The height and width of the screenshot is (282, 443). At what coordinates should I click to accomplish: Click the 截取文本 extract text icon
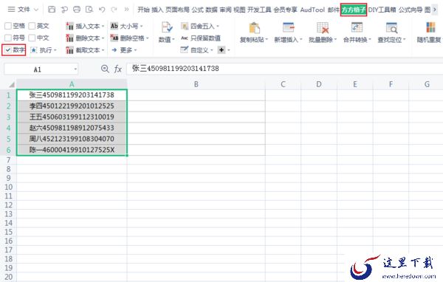pos(69,50)
